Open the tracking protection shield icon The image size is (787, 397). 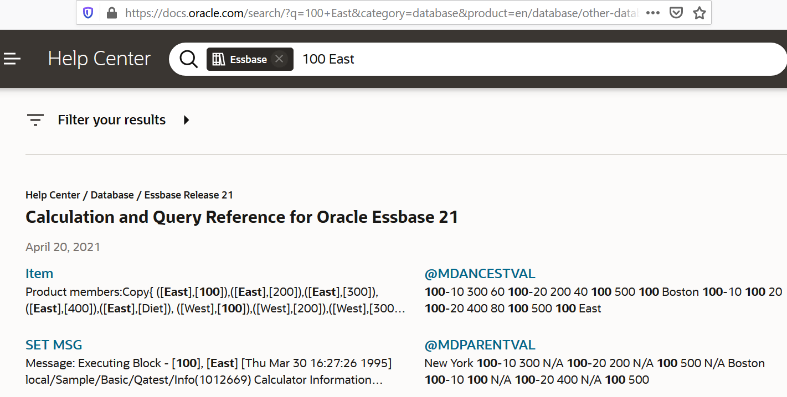click(x=88, y=12)
